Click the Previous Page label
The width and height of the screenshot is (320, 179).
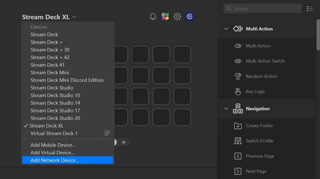[260, 156]
